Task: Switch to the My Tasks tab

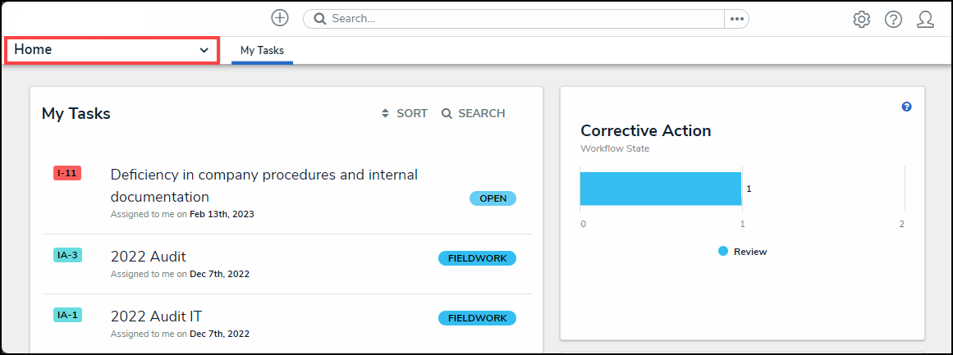Action: click(262, 51)
